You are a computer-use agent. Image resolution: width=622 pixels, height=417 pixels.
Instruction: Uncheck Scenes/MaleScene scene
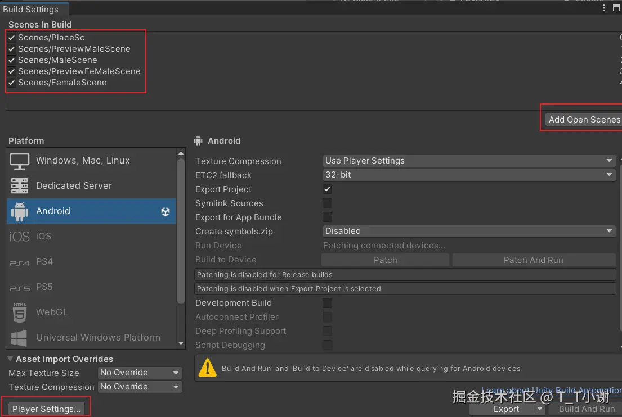click(x=11, y=60)
